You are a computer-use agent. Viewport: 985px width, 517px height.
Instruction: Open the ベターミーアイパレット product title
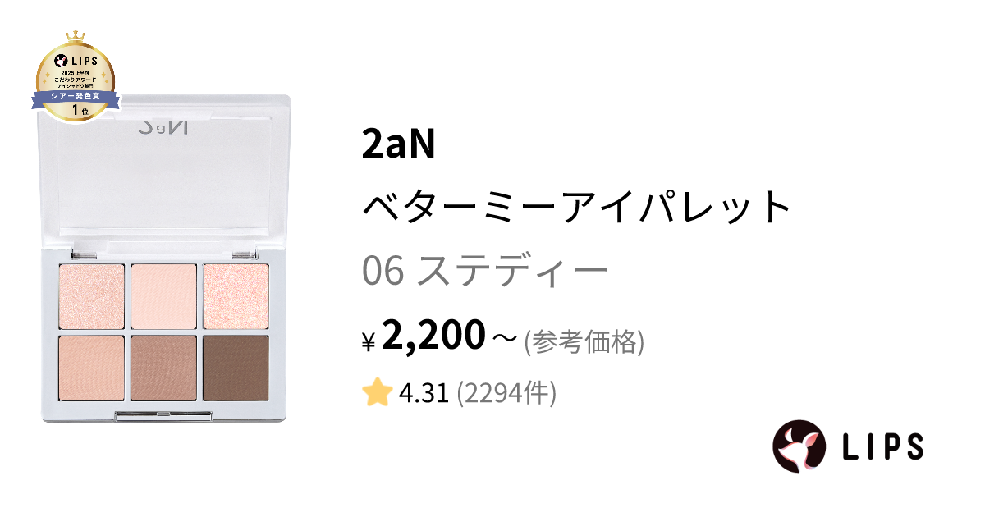576,208
